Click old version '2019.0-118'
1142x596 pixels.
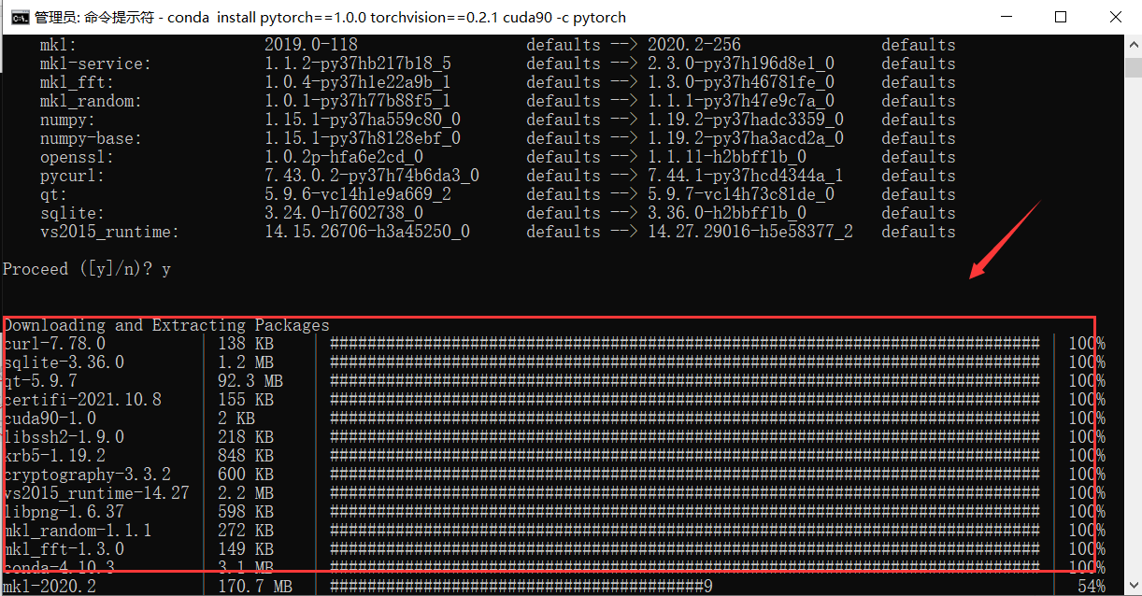click(311, 45)
